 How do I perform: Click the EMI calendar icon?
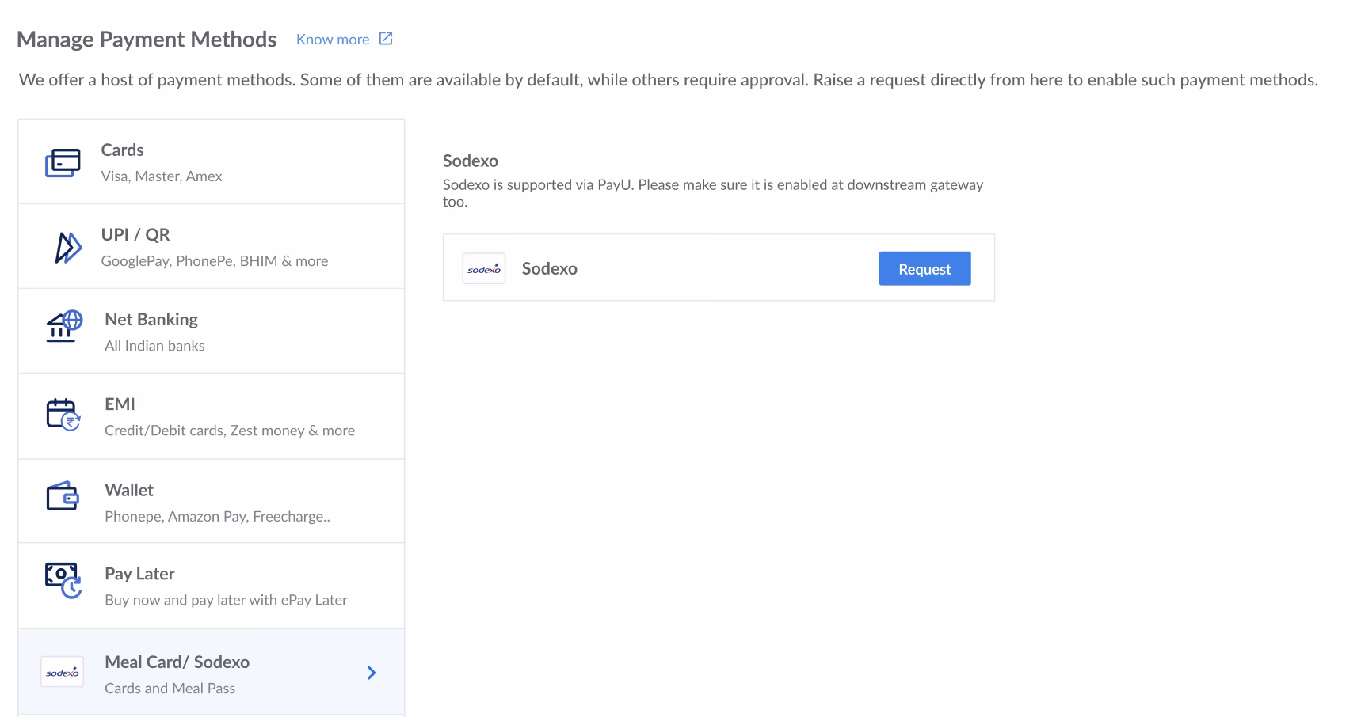(63, 414)
